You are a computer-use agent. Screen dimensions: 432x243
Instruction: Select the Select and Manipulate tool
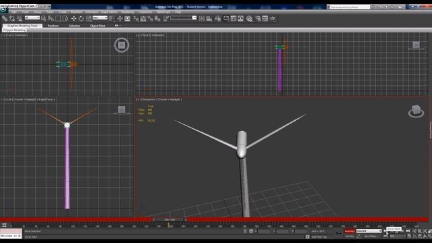120,18
